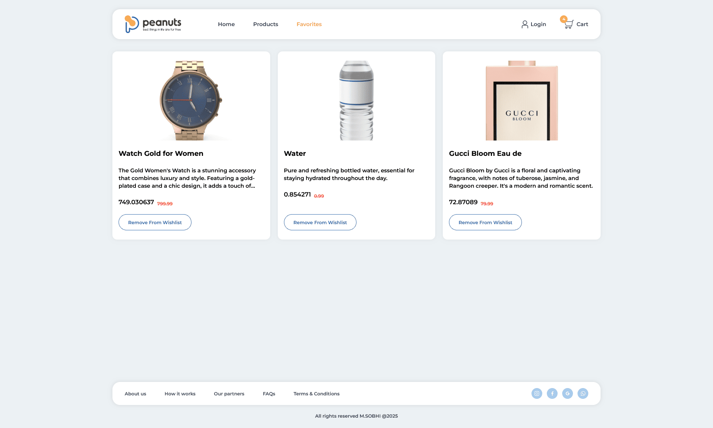The image size is (713, 428).
Task: Click the cart item count badge
Action: 563,19
